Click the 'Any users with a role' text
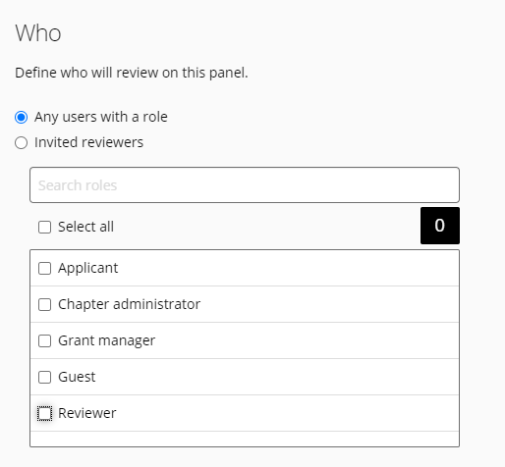This screenshot has height=467, width=505. (x=101, y=117)
